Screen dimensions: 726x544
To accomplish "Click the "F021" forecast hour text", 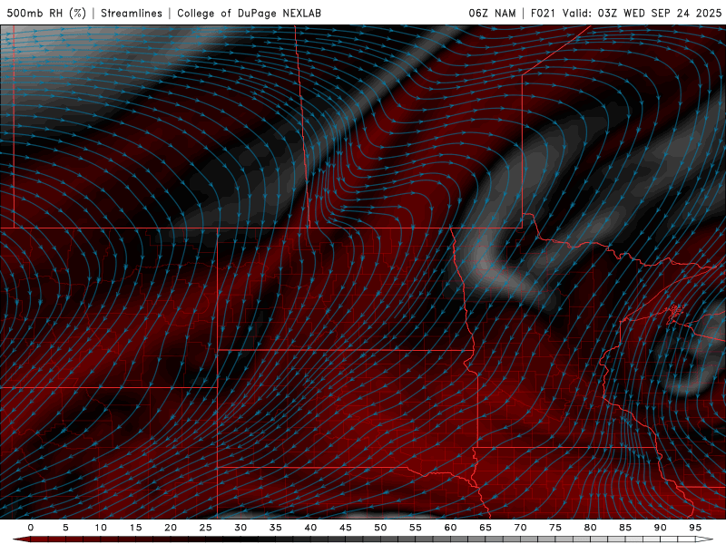I will point(543,13).
